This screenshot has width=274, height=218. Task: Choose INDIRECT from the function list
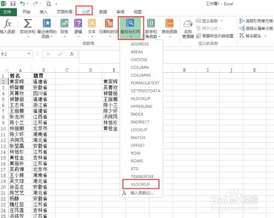point(141,122)
